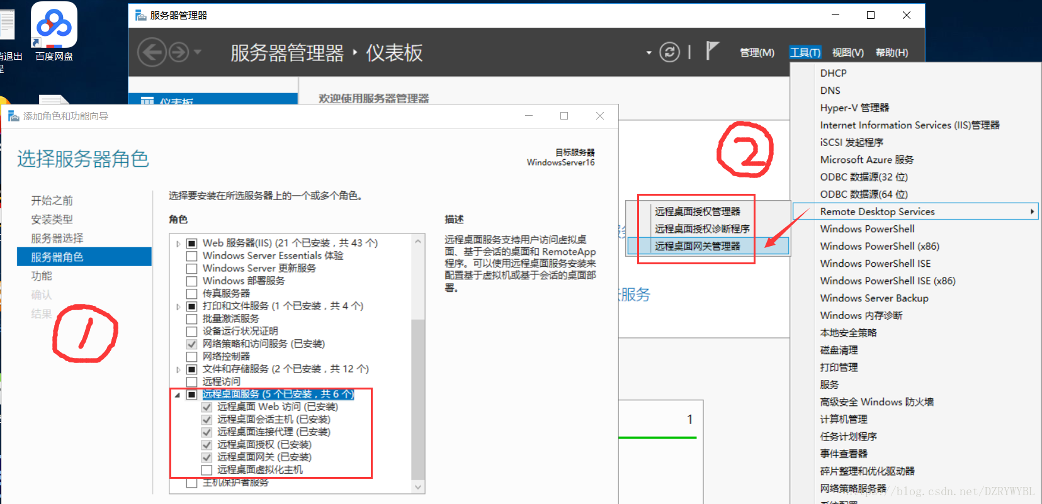The height and width of the screenshot is (504, 1042).
Task: Expand the 打印和文件服务 tree node
Action: tap(178, 306)
